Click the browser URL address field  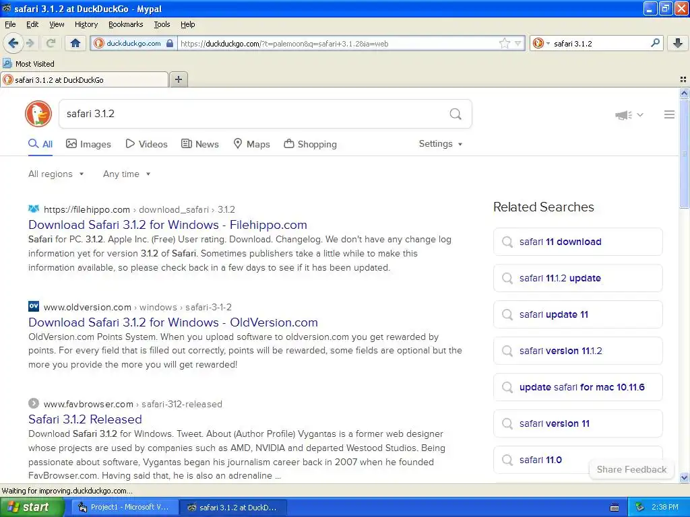[338, 44]
